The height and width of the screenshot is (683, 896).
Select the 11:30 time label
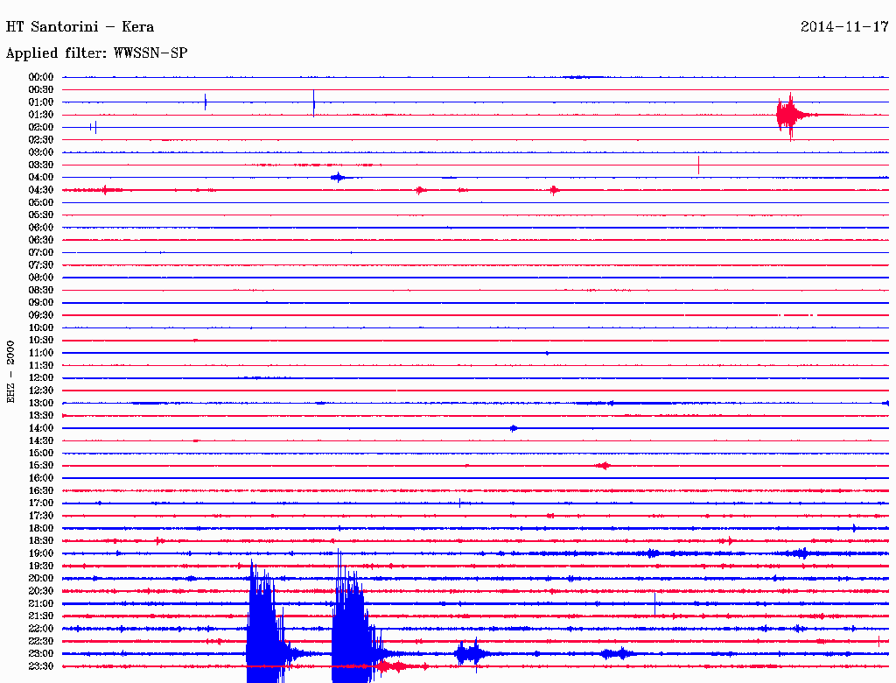41,365
